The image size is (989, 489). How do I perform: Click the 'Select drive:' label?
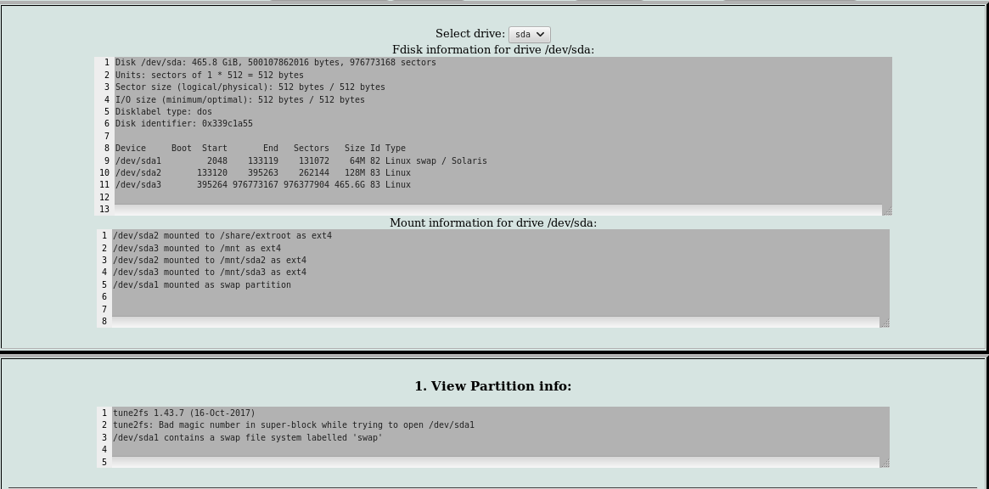coord(470,33)
